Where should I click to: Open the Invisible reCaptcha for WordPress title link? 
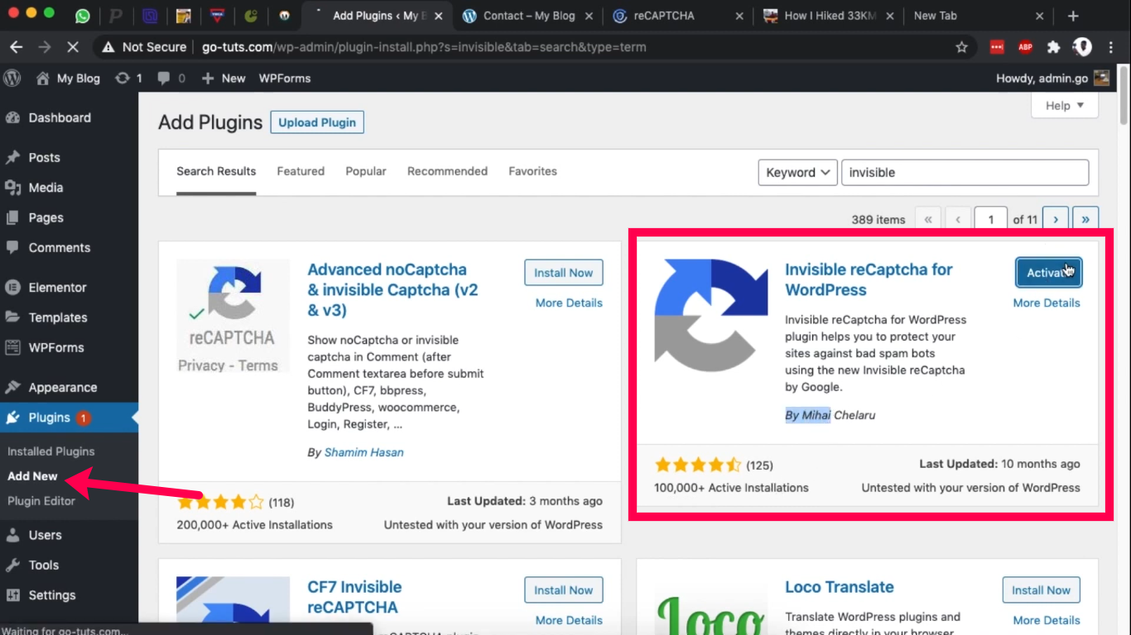click(869, 279)
